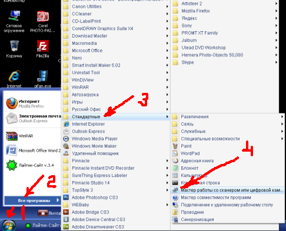Screen dimensions: 286x231
Task: Open the Canon Utilities folder
Action: click(x=116, y=6)
